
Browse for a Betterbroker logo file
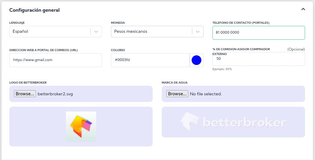pyautogui.click(x=25, y=94)
